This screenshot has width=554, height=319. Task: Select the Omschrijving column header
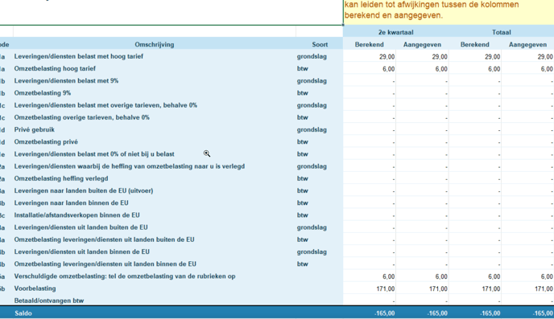coord(155,44)
